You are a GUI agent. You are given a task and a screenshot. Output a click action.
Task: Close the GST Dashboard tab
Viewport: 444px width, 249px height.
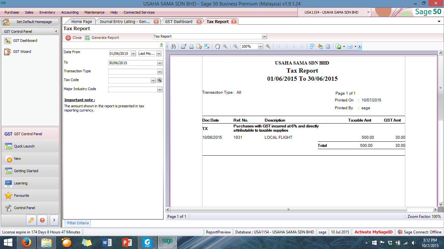(x=199, y=22)
